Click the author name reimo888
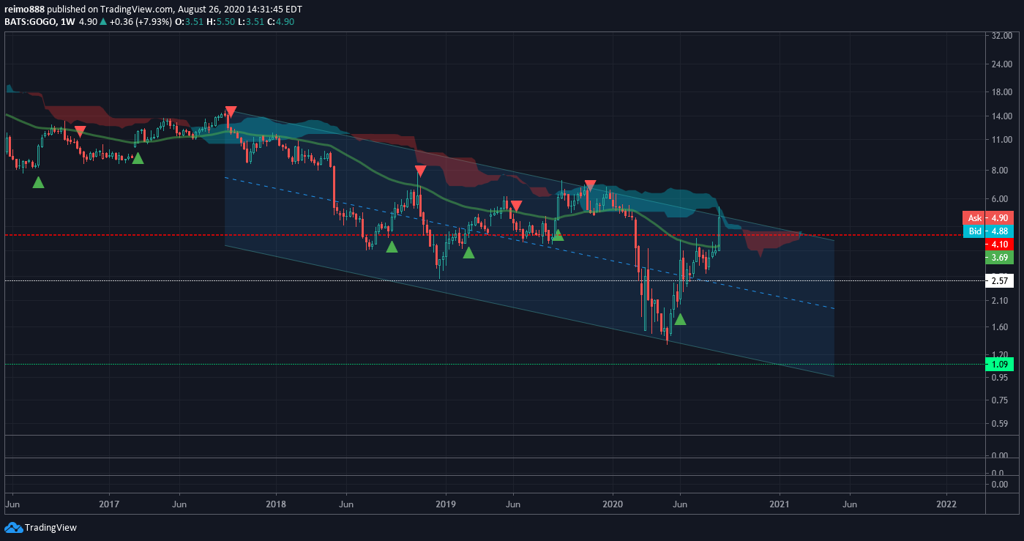Screen dimensions: 1024x541 point(25,10)
